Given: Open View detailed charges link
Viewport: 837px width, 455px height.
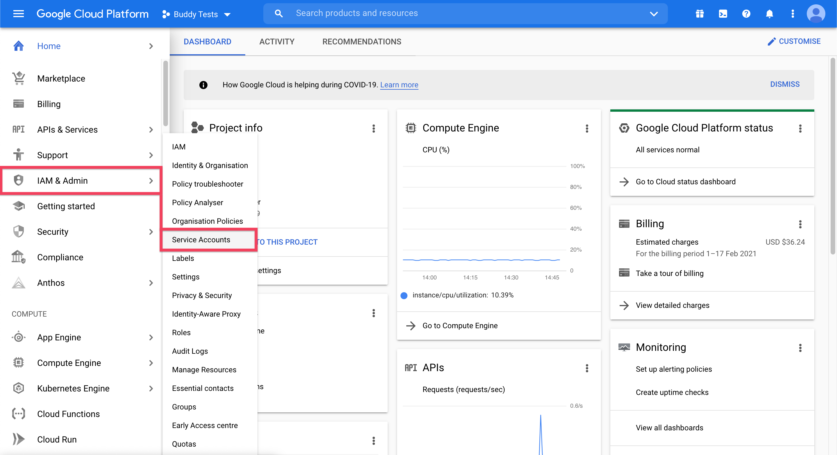Looking at the screenshot, I should [672, 305].
